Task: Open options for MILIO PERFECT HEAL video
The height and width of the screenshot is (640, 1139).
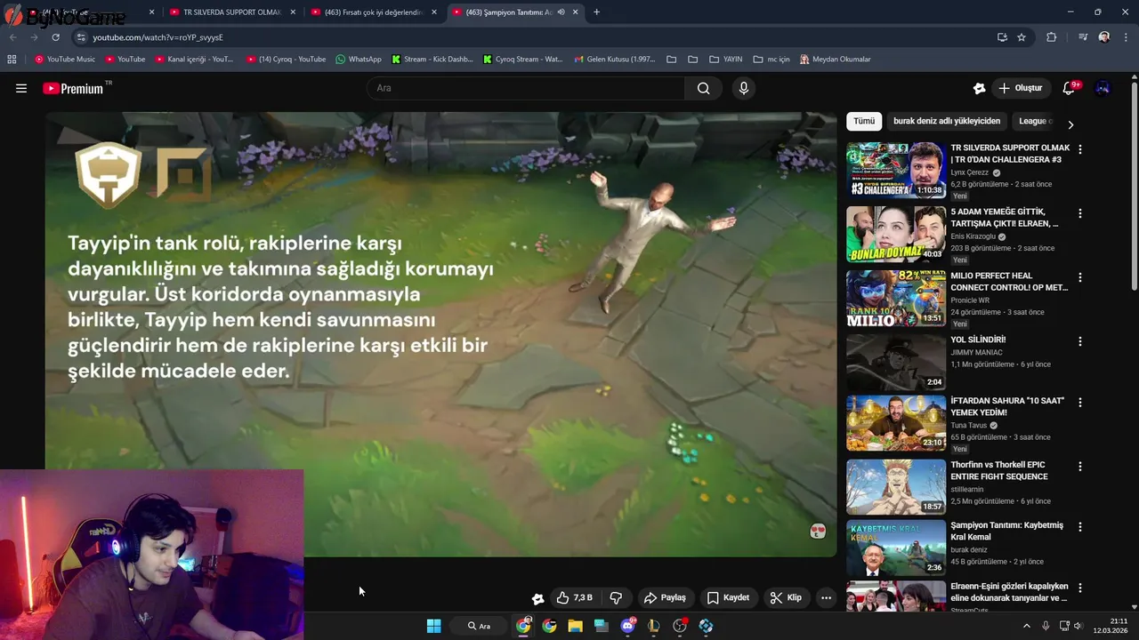Action: tap(1080, 277)
